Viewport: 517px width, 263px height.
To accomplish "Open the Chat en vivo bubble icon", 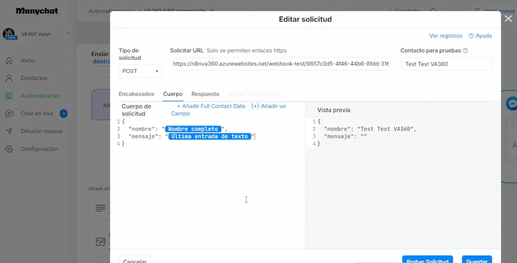I will click(9, 113).
